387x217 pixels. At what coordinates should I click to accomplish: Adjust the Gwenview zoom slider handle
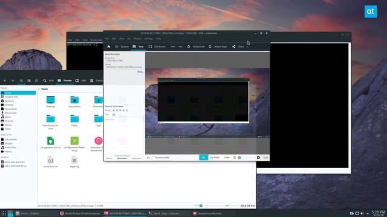[x=239, y=157]
